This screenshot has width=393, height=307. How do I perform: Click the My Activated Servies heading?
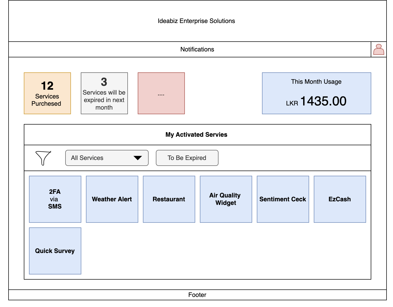coord(196,135)
